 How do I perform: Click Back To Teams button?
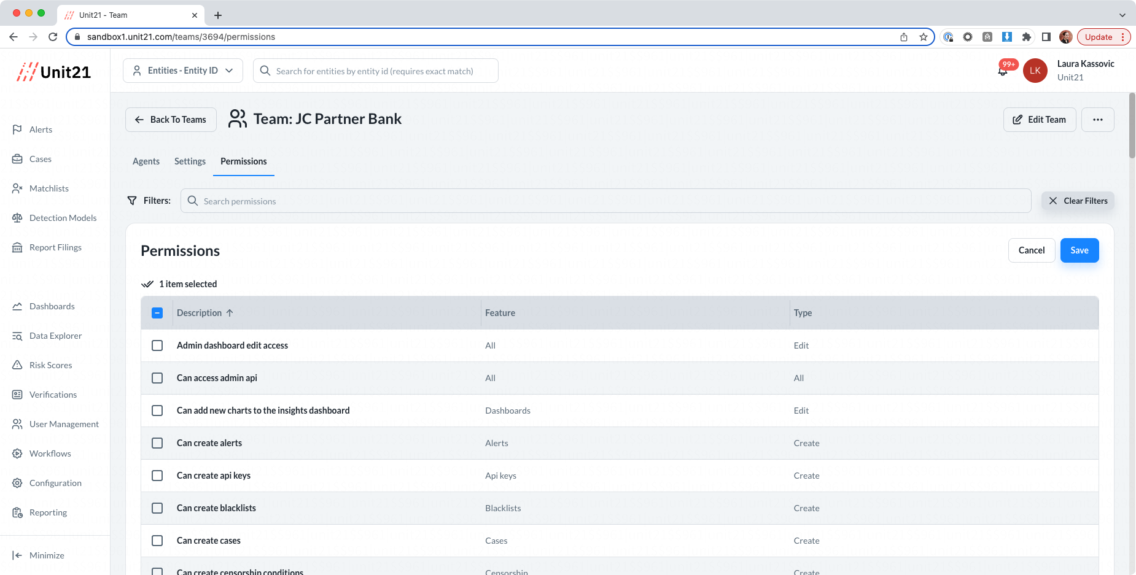171,120
